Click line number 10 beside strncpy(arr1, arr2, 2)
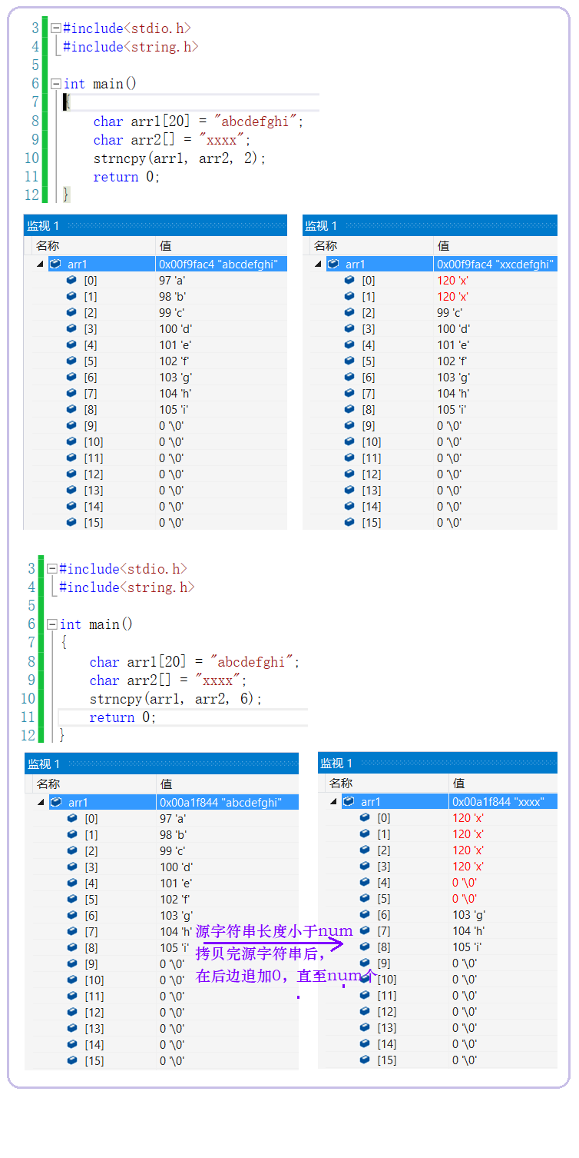579x1158 pixels. click(x=31, y=158)
